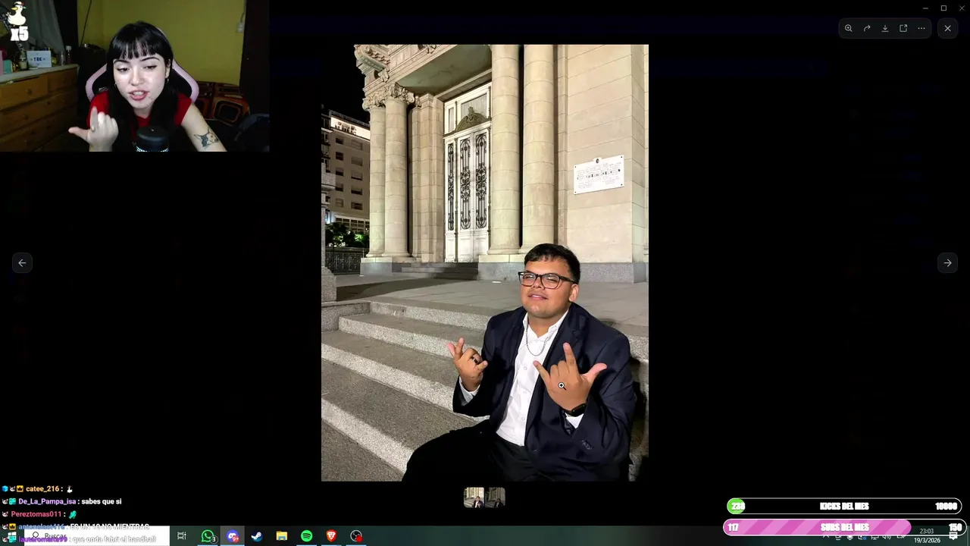Click the duck x5 overlay badge
The height and width of the screenshot is (546, 970).
(x=18, y=21)
